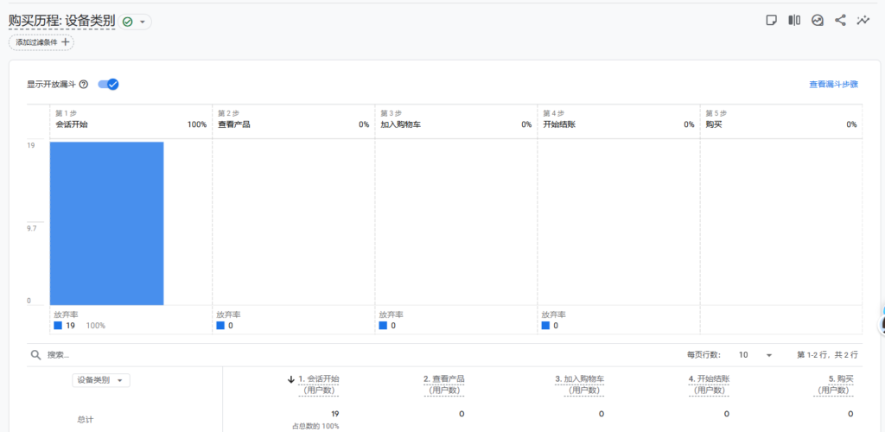Image resolution: width=885 pixels, height=432 pixels.
Task: Select the 开始结账 column header
Action: tap(710, 379)
